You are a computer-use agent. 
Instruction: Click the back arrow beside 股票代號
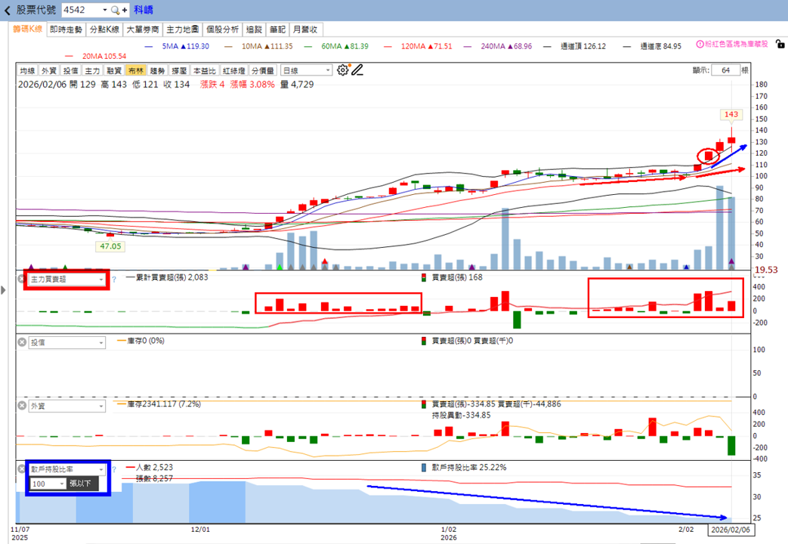7,10
